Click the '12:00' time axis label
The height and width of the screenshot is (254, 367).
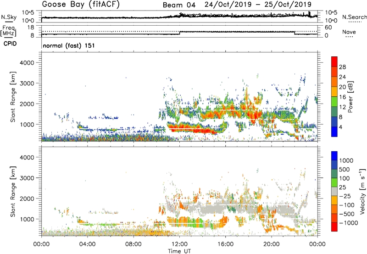point(179,244)
